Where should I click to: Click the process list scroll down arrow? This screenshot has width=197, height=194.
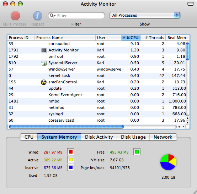tap(187, 122)
